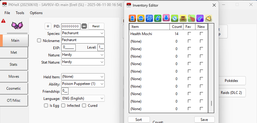Viewport: 257px width, 123px height.
Task: Switch to the Stats tab
Action: click(14, 64)
